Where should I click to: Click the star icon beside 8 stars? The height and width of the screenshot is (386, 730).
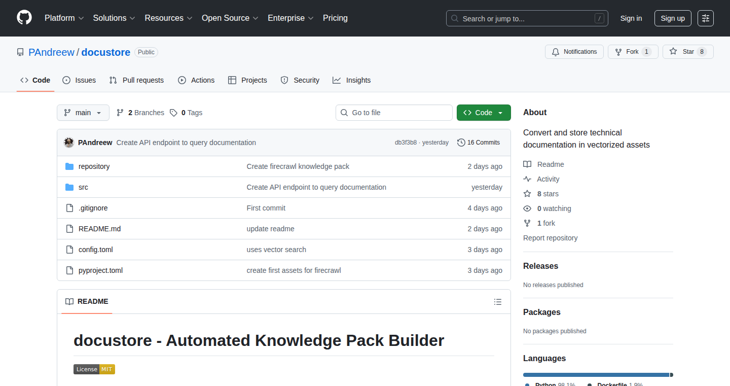[x=527, y=194]
